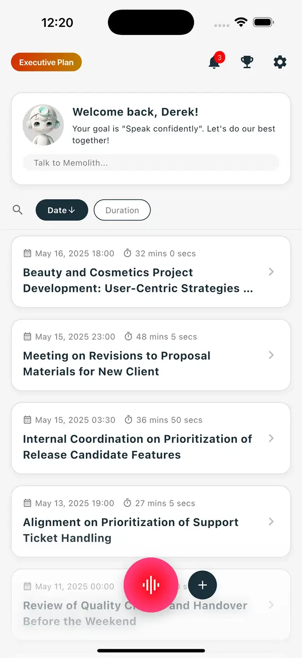
Task: Tap calendar icon on May 16 meeting
Action: coord(27,254)
